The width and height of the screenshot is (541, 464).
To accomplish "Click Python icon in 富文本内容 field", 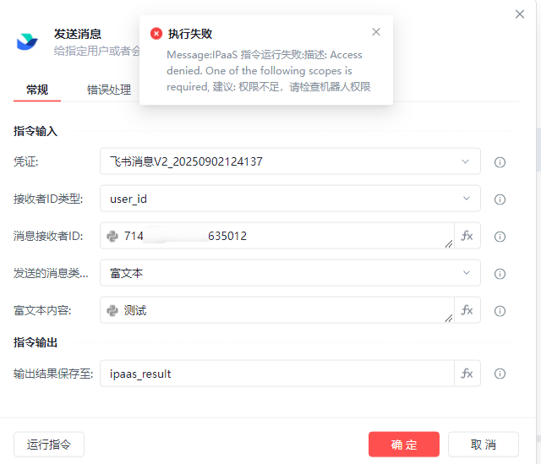I will pyautogui.click(x=112, y=310).
